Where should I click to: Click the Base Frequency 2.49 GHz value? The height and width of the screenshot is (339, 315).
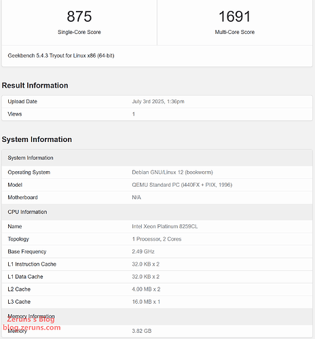click(x=143, y=251)
